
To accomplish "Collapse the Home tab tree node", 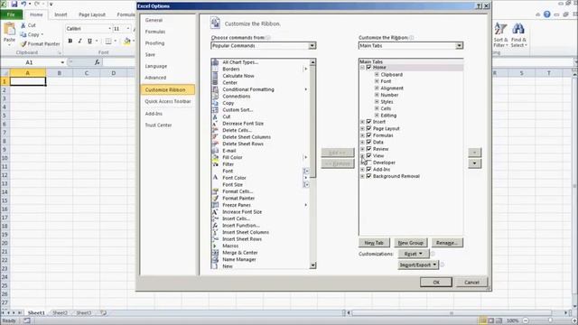I will click(362, 68).
